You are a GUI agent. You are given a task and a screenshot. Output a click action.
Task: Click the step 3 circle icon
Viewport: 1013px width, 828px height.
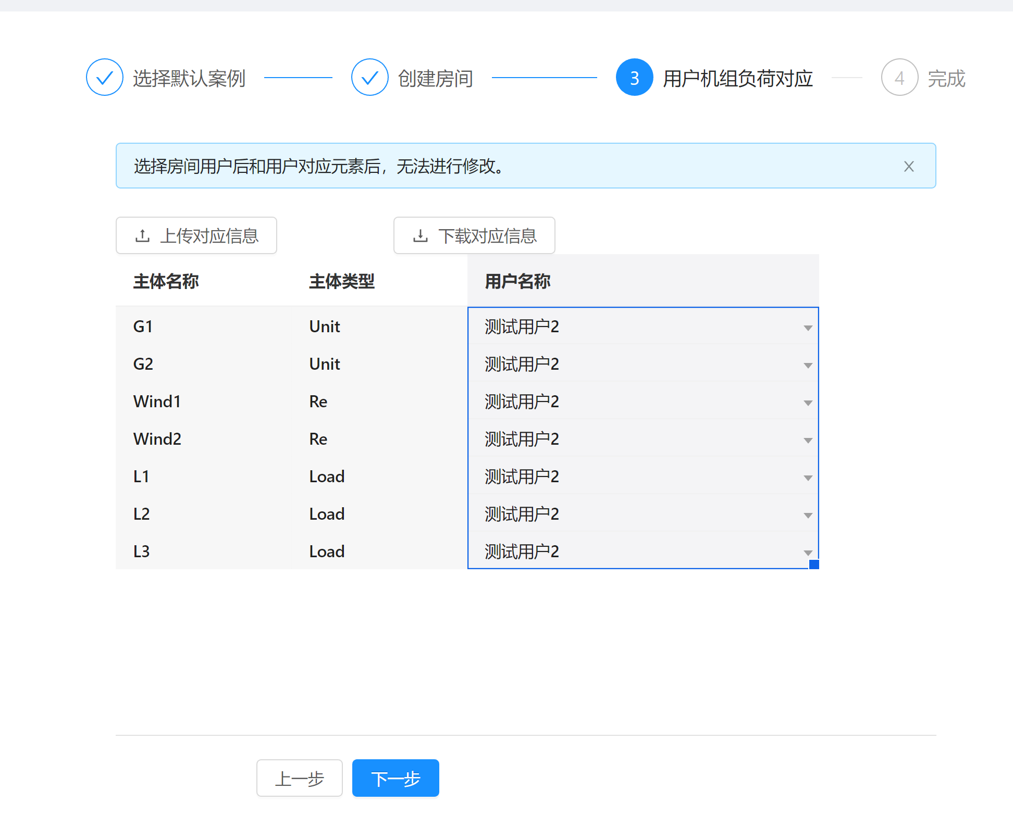click(634, 78)
